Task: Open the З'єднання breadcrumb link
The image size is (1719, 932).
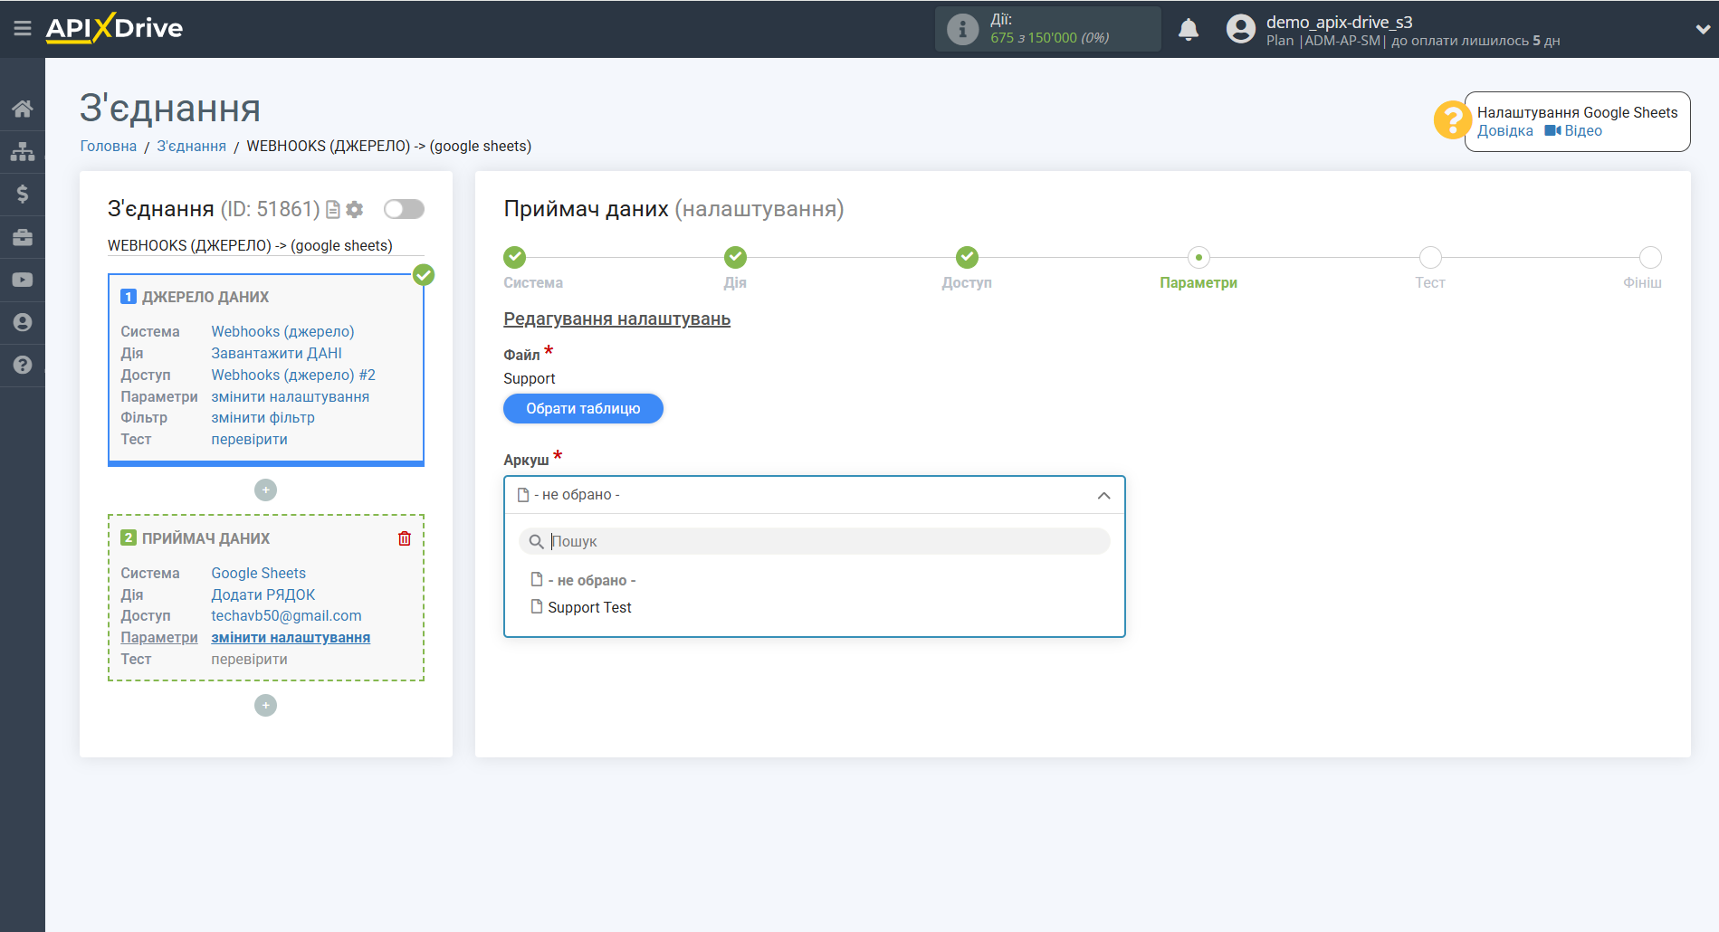Action: coord(191,146)
